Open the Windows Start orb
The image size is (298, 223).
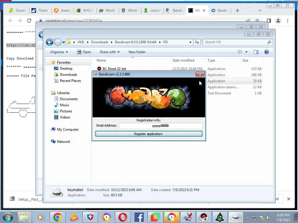pyautogui.click(x=8, y=217)
